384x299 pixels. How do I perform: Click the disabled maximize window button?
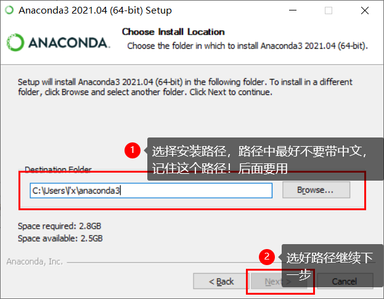tap(329, 10)
